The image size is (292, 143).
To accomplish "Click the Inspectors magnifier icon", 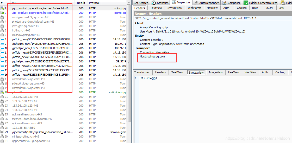I will pyautogui.click(x=174, y=2).
